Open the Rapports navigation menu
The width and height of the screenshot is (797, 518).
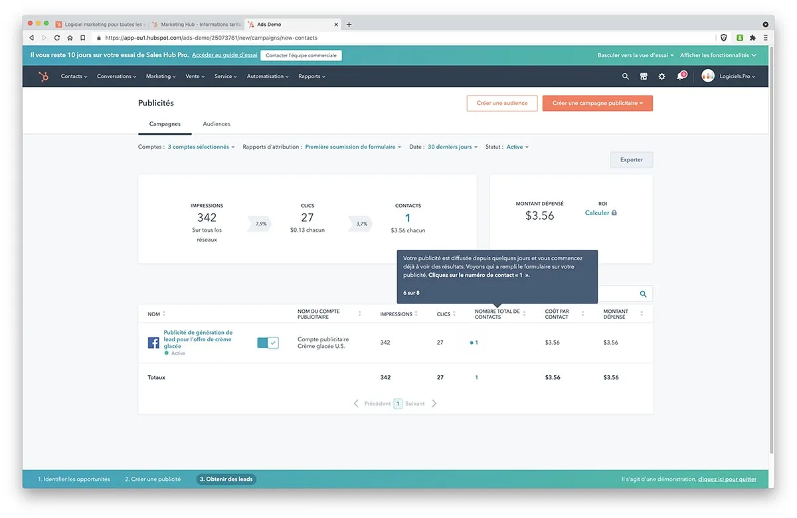(311, 76)
